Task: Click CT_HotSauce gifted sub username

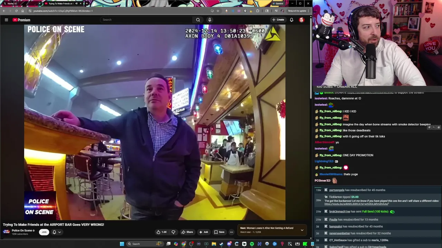Action: (x=338, y=240)
